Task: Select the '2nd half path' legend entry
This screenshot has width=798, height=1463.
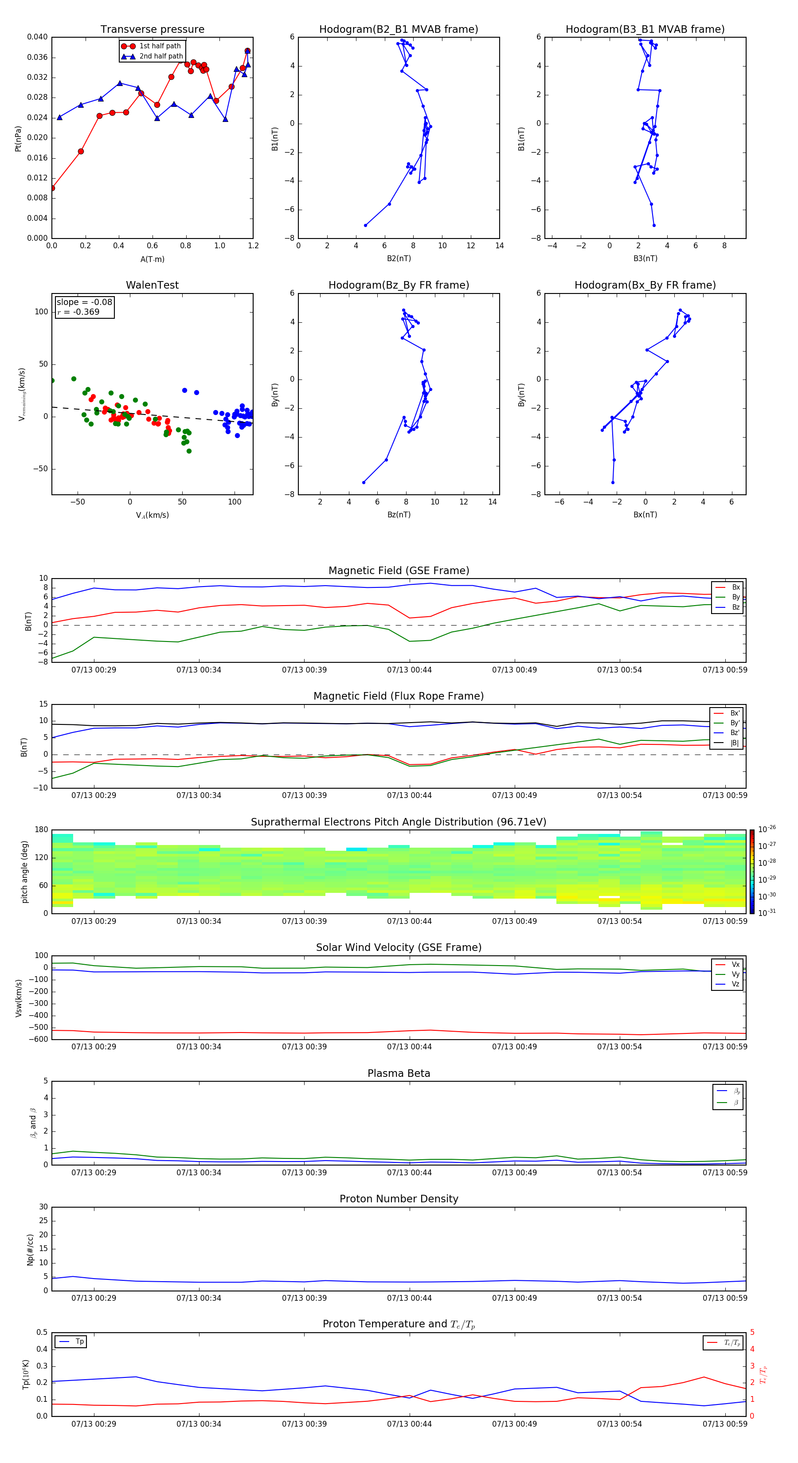Action: (x=152, y=56)
